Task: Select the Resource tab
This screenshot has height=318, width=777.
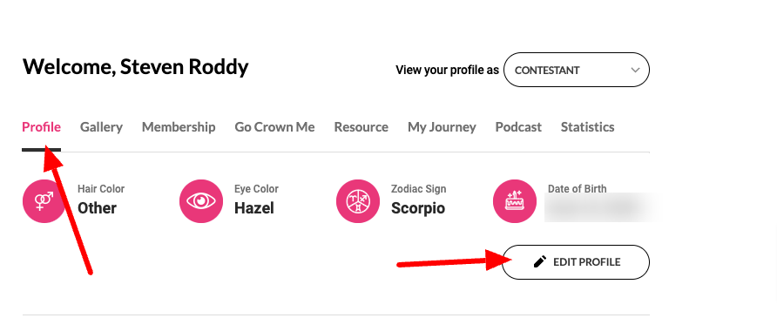Action: (361, 127)
